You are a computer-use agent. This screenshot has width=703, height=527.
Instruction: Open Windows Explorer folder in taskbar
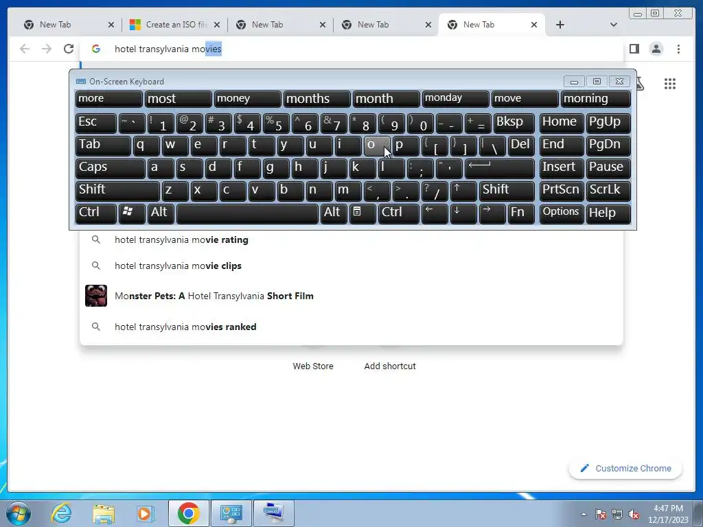pyautogui.click(x=104, y=513)
